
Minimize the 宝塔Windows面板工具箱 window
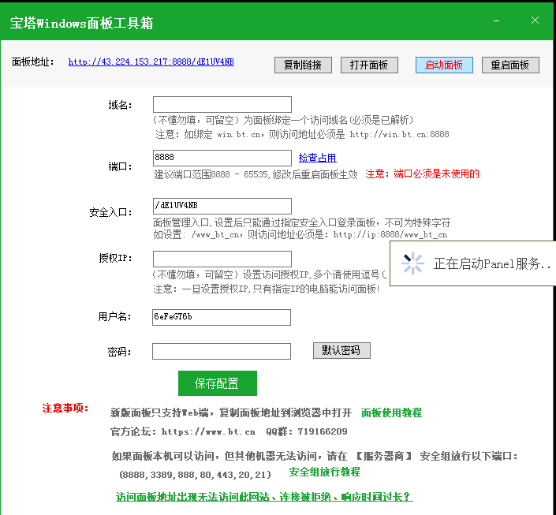click(x=496, y=21)
